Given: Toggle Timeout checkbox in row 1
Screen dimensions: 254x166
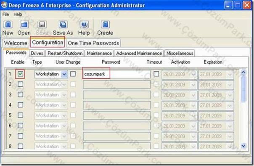Looking at the screenshot, I should pos(156,74).
